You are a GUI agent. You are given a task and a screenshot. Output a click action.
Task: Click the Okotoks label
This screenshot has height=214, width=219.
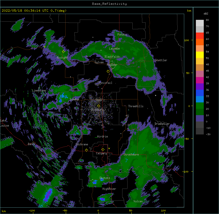tap(105, 178)
